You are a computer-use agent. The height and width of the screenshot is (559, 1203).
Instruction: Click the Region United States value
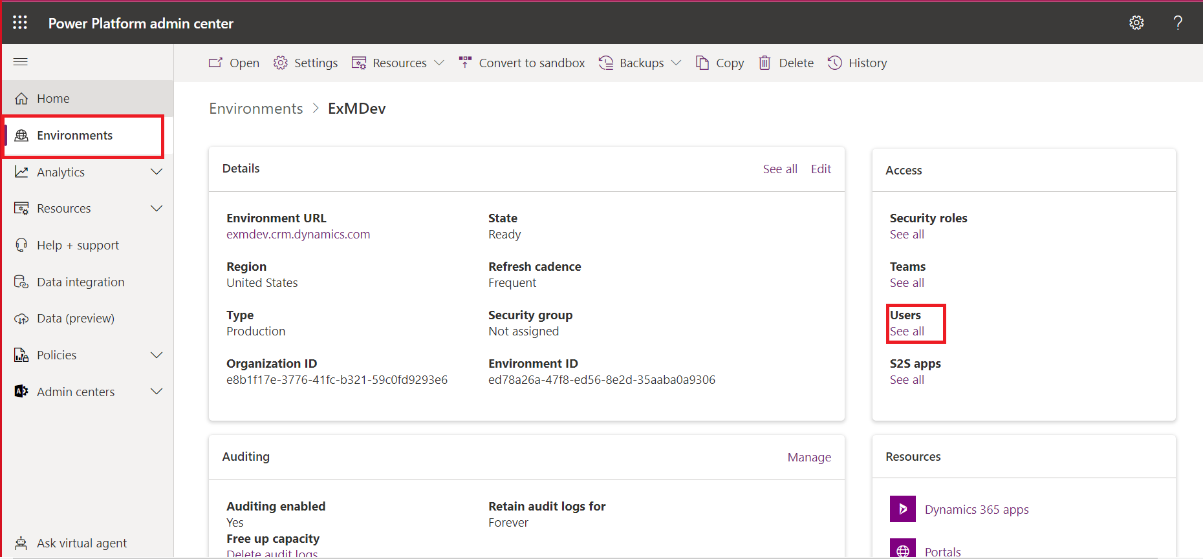(x=262, y=283)
